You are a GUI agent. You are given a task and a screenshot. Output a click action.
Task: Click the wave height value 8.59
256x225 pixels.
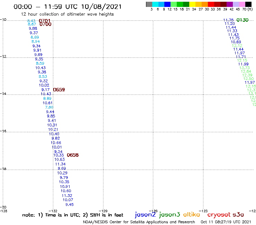pos(40,63)
